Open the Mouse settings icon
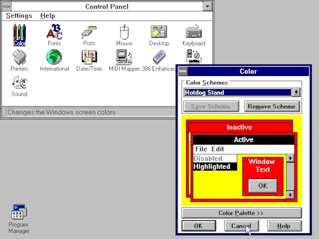Viewport: 319px width, 239px height. [x=124, y=33]
